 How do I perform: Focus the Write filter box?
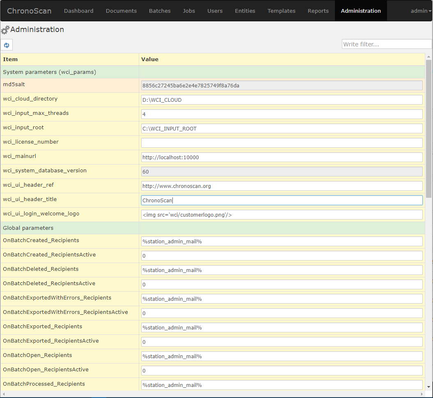coord(386,44)
